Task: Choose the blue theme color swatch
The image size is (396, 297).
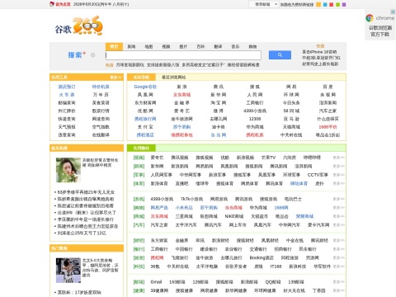Action: 325,4
